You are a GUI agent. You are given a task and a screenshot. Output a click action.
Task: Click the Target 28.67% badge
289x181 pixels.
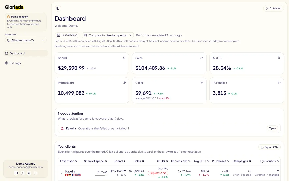point(158,173)
